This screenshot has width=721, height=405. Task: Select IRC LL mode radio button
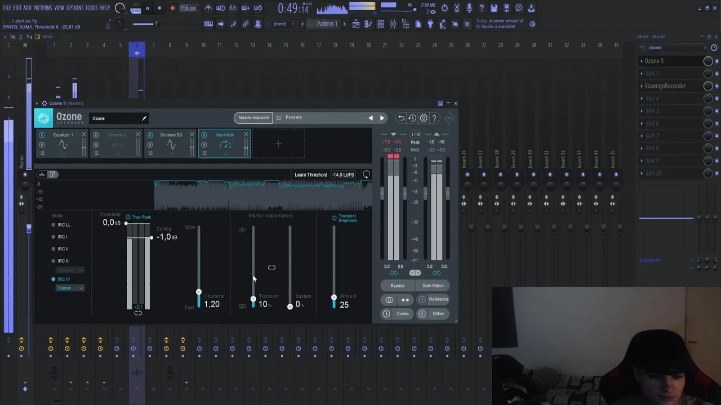[x=54, y=225]
